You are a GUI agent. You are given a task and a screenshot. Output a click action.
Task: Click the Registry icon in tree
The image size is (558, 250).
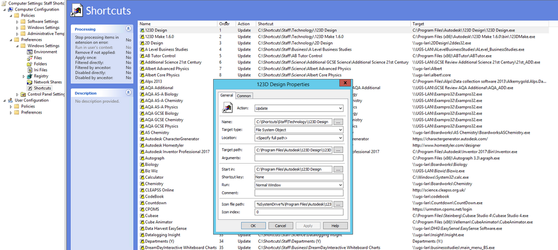pos(30,76)
